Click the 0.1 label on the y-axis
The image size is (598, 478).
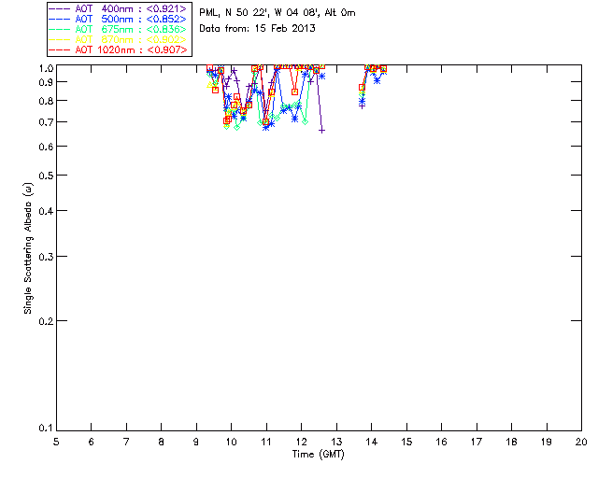click(43, 429)
